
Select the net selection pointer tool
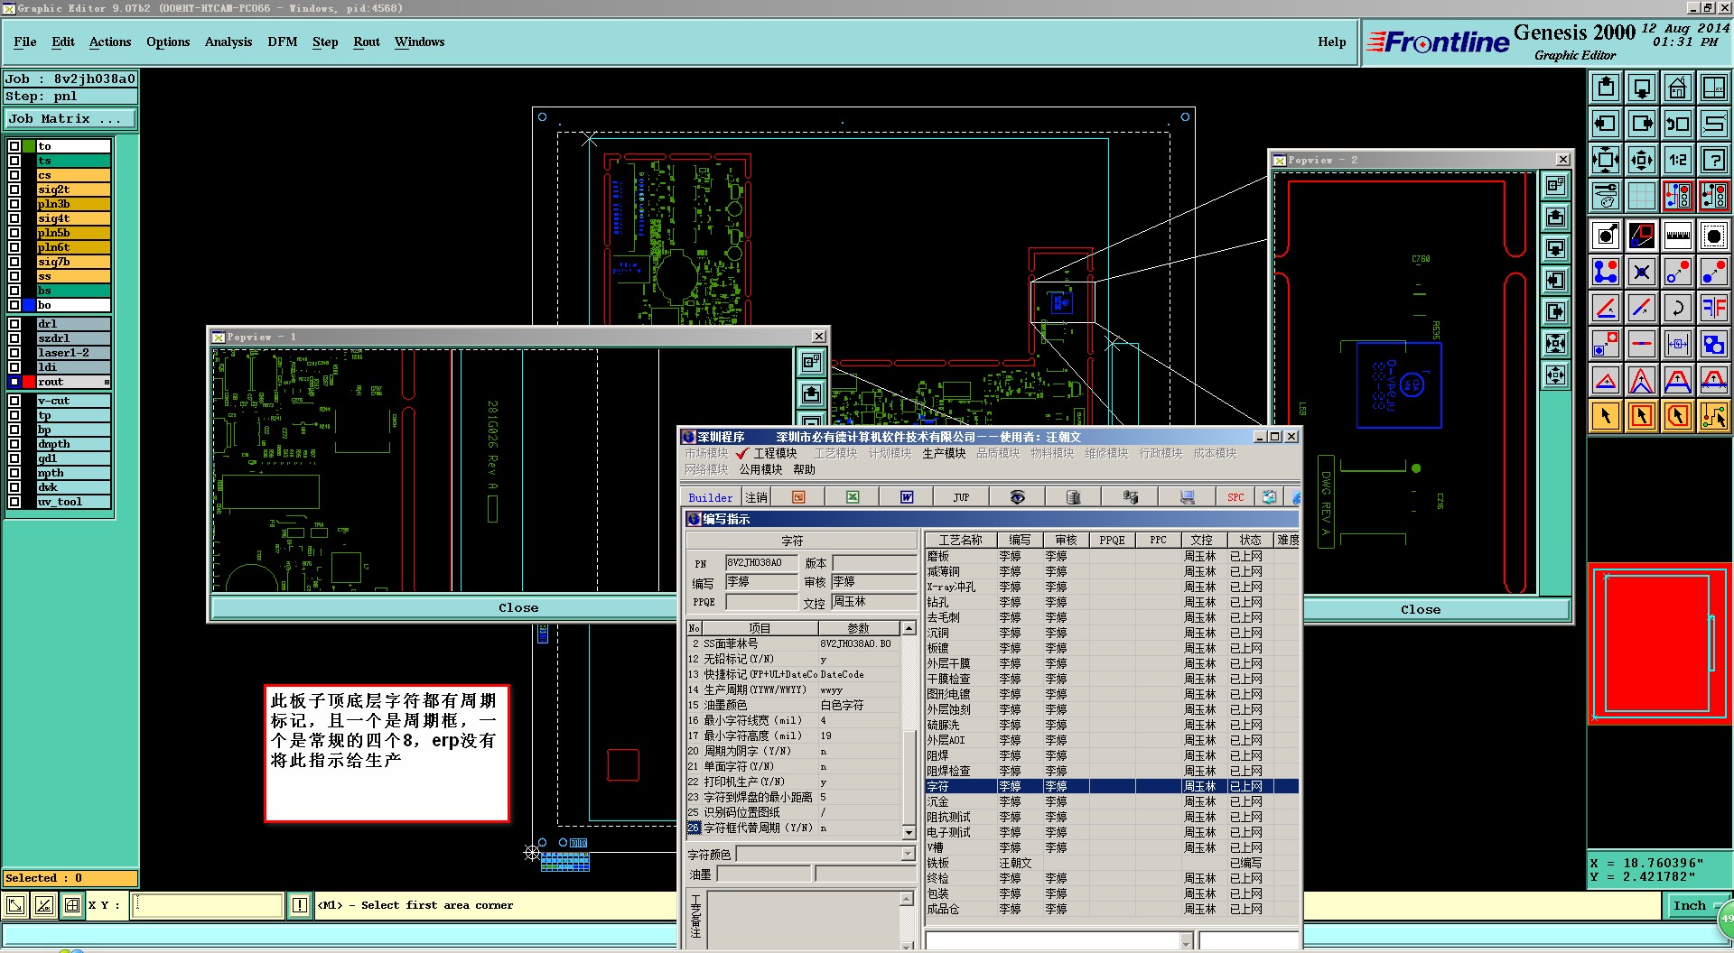click(x=1713, y=417)
